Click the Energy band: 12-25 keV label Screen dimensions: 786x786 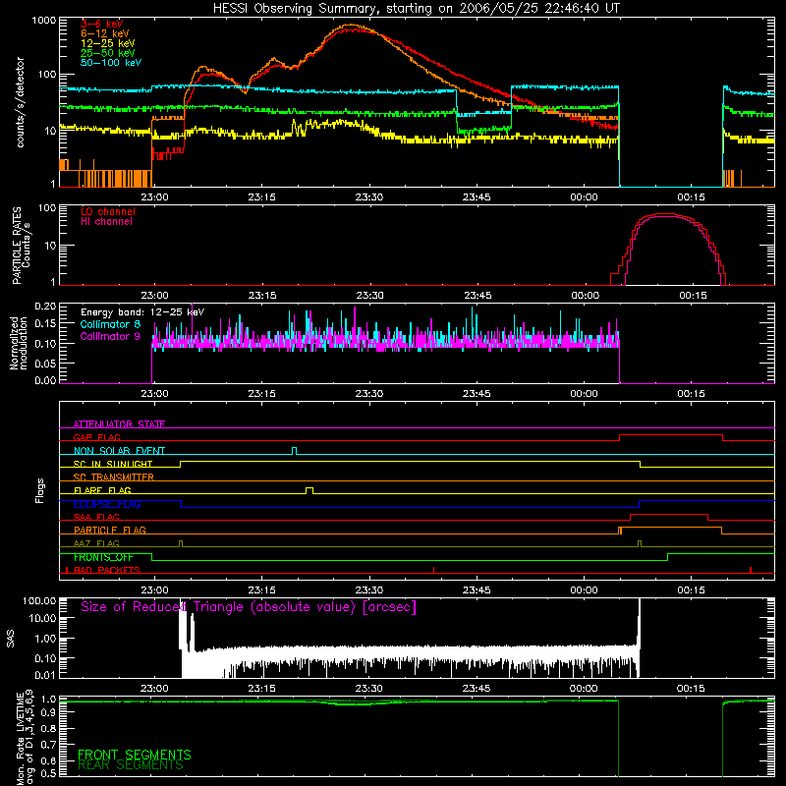142,312
